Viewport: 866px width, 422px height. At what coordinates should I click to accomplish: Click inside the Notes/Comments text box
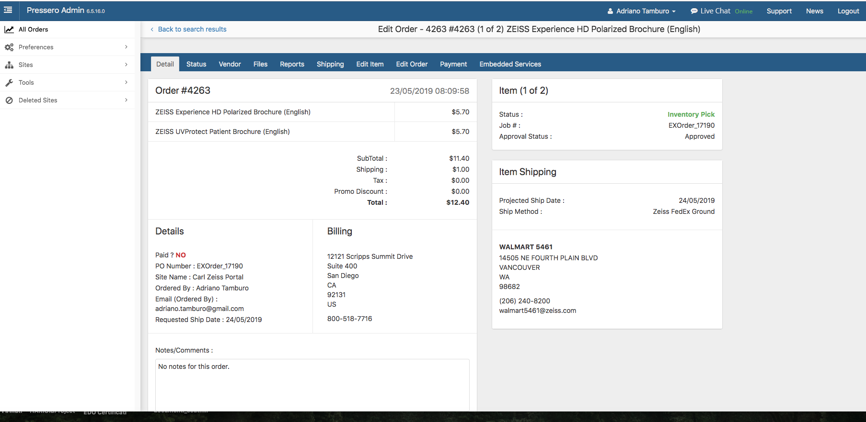pos(312,385)
